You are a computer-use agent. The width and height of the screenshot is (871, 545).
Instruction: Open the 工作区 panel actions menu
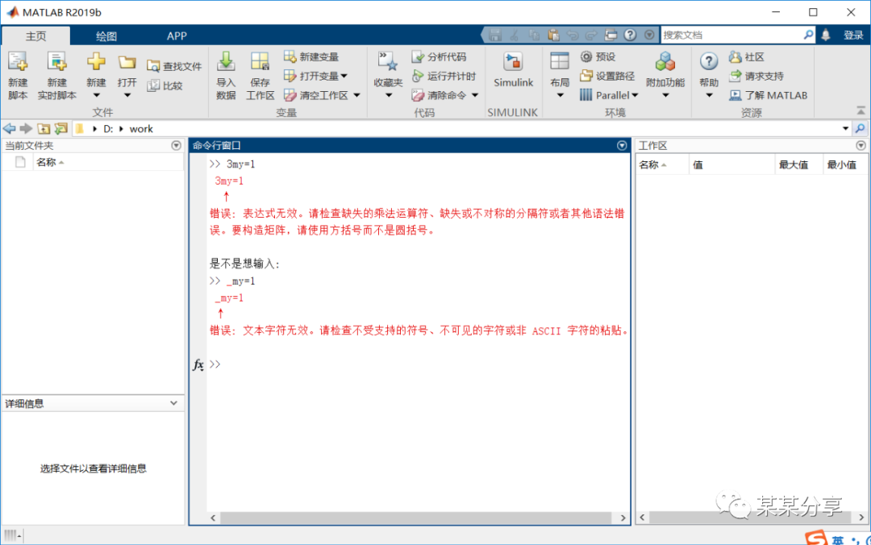861,146
